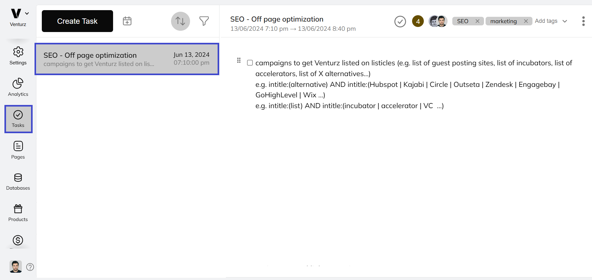Go to Analytics in the sidebar

pos(18,87)
